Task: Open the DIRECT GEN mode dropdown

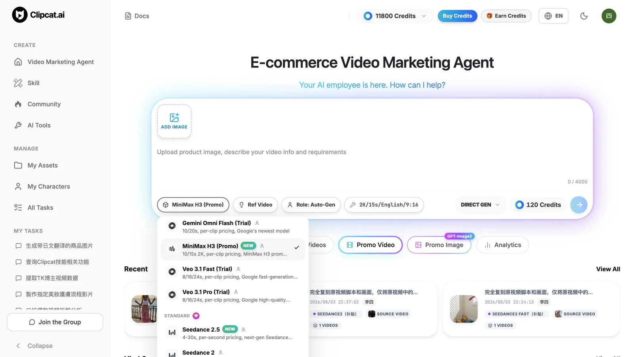Action: (480, 205)
